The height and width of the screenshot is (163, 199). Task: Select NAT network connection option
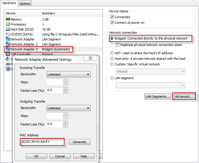(112, 53)
